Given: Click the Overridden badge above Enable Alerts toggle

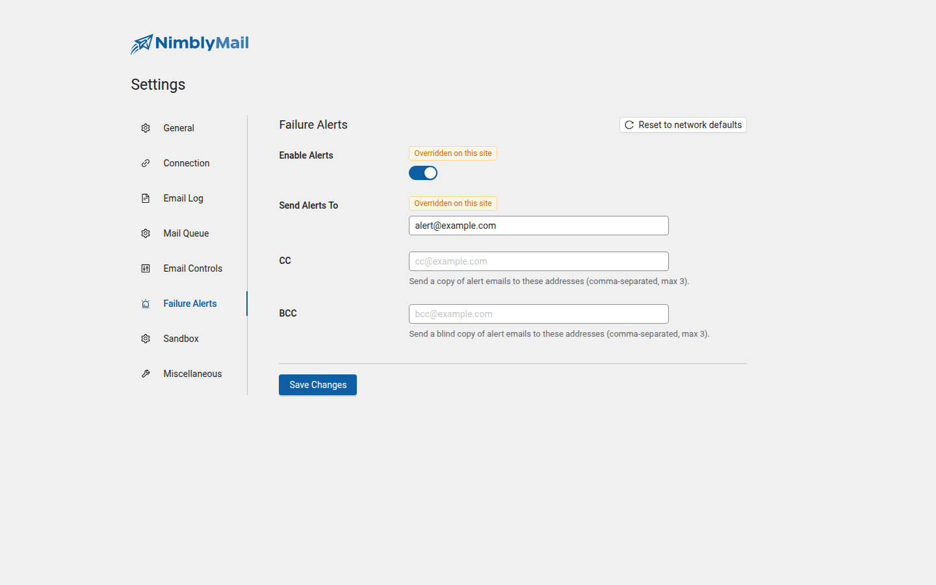Looking at the screenshot, I should tap(453, 153).
